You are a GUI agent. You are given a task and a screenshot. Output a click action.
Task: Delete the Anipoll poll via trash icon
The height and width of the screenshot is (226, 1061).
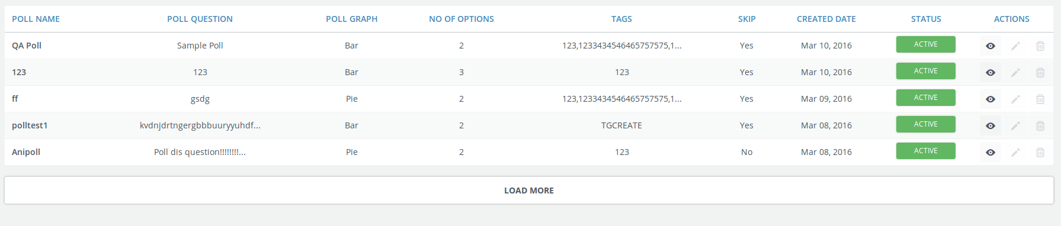coord(1040,152)
